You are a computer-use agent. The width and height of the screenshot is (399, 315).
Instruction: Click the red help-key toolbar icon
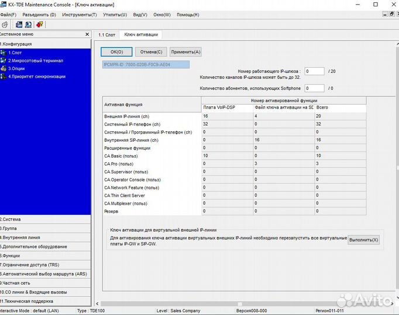39,24
